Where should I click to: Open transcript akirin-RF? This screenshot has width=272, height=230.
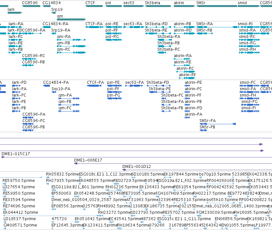coord(187,75)
